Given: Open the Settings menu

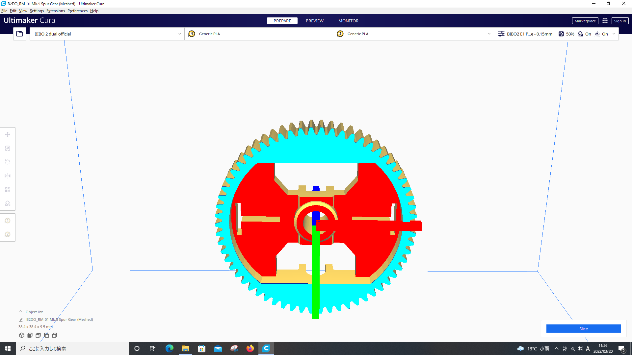Looking at the screenshot, I should pos(37,11).
